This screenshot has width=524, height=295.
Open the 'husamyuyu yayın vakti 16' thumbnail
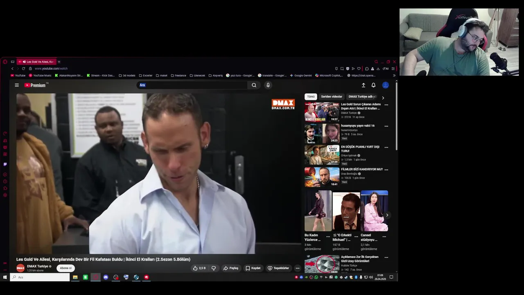coord(322,134)
